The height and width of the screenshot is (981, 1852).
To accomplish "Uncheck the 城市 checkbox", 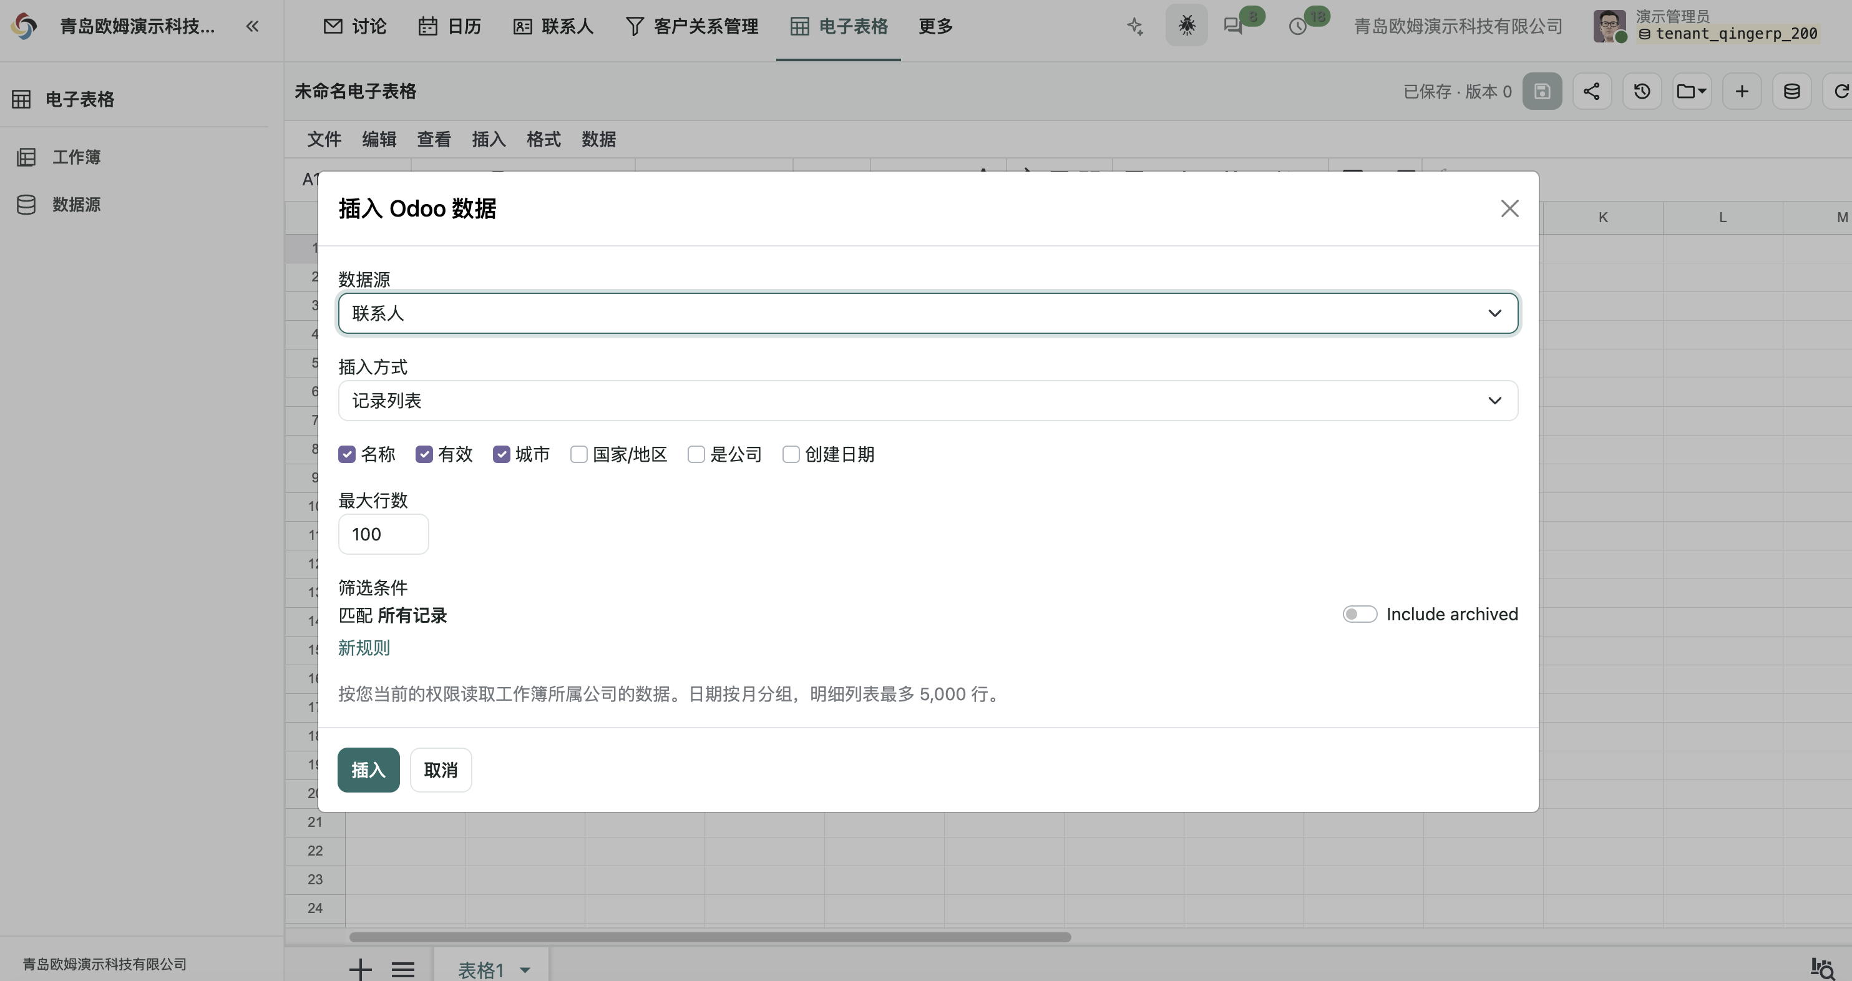I will (x=501, y=454).
